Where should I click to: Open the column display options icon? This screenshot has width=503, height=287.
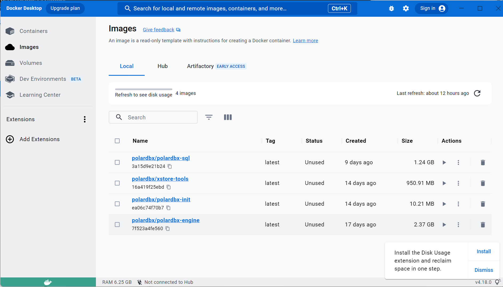228,117
